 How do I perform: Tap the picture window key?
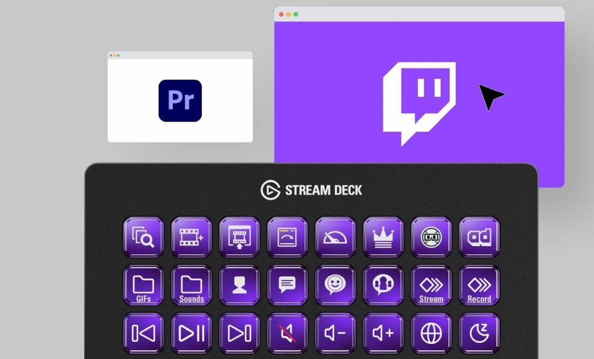pos(287,237)
